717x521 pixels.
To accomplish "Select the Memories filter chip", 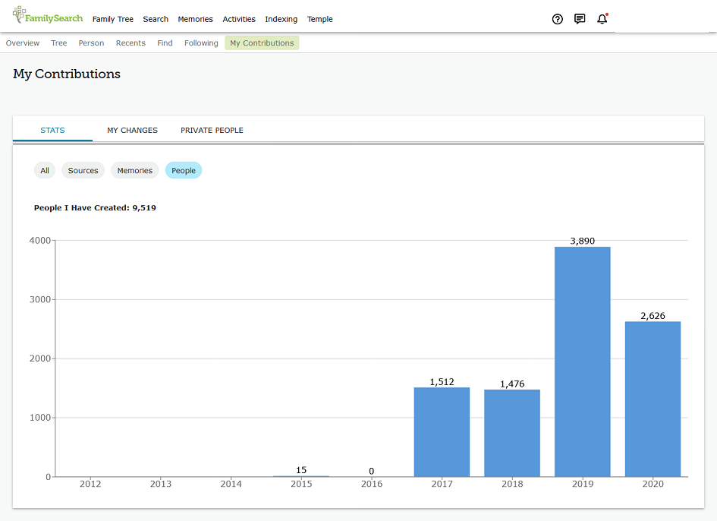I will (x=135, y=170).
